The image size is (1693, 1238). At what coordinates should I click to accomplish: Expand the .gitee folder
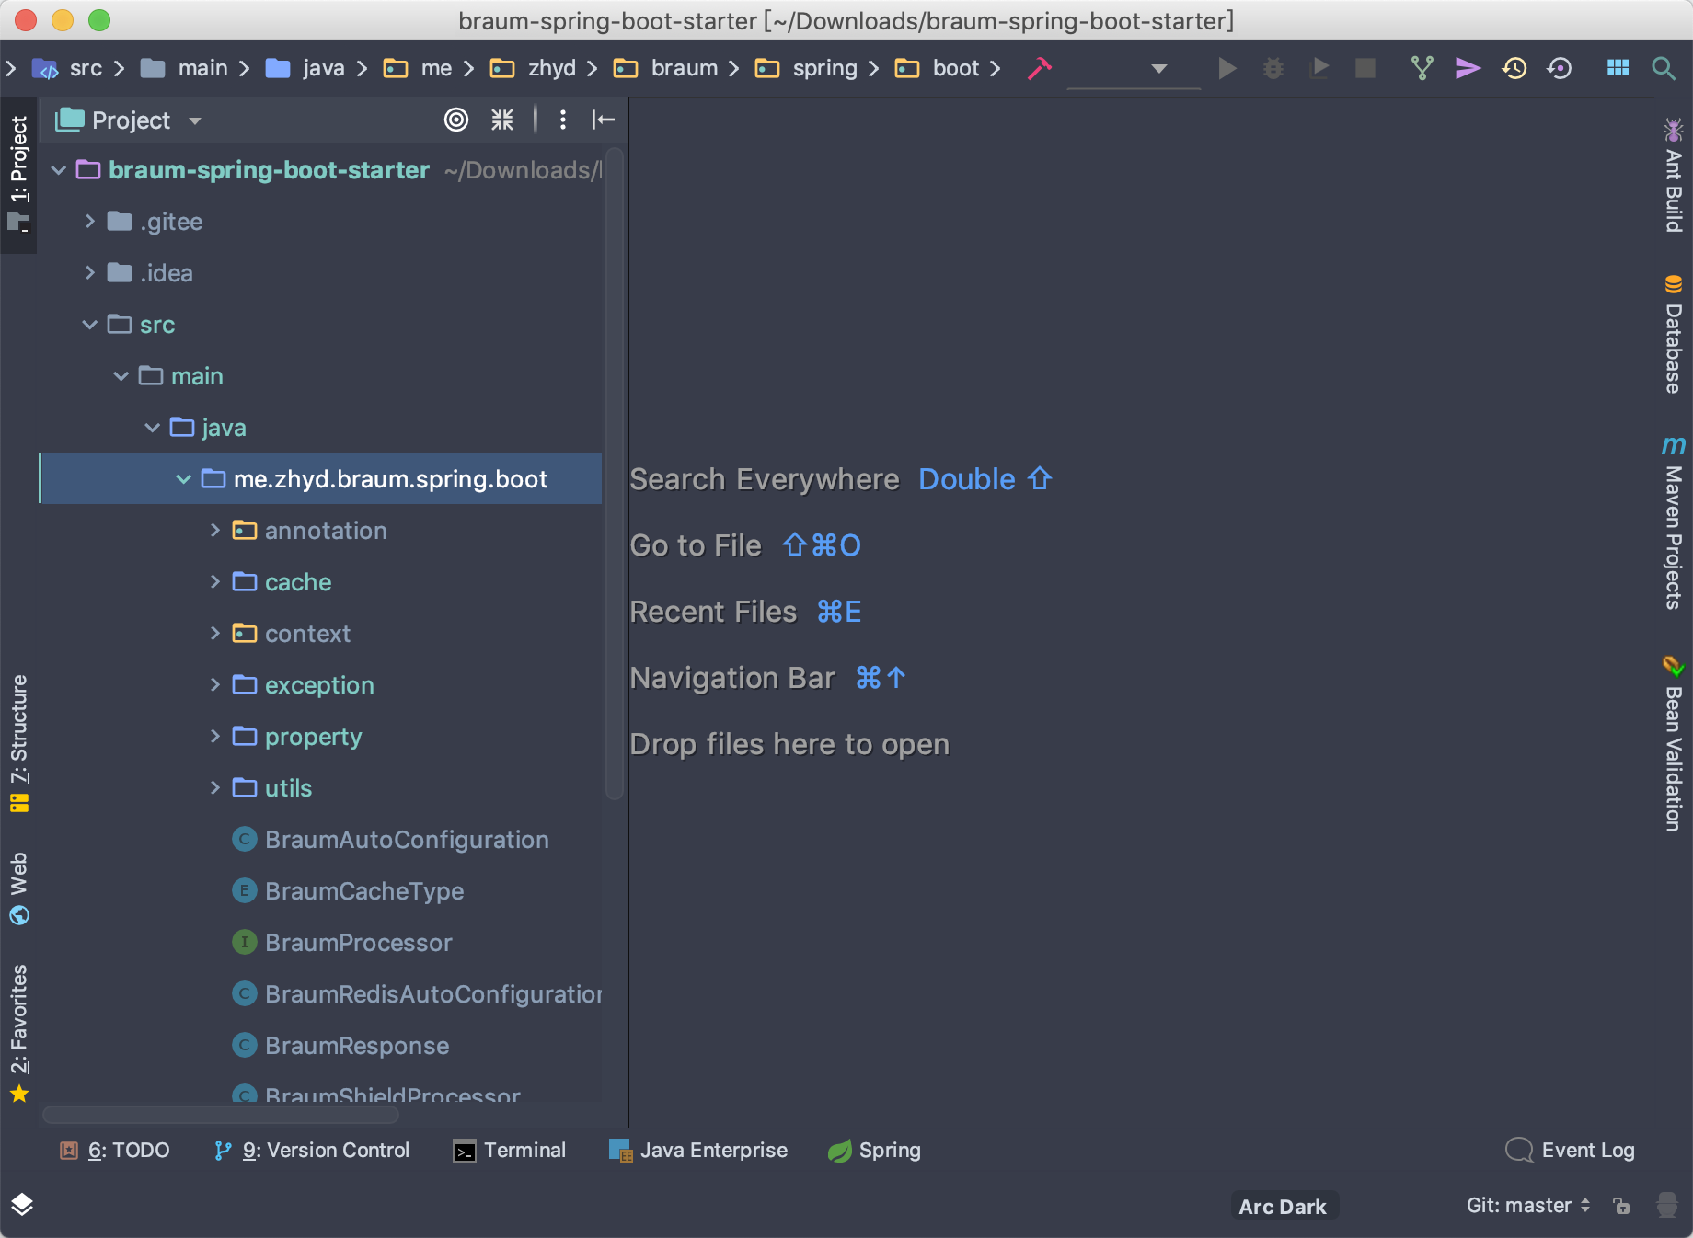pos(90,222)
